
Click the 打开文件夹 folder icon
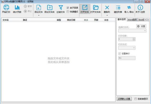(96, 8)
